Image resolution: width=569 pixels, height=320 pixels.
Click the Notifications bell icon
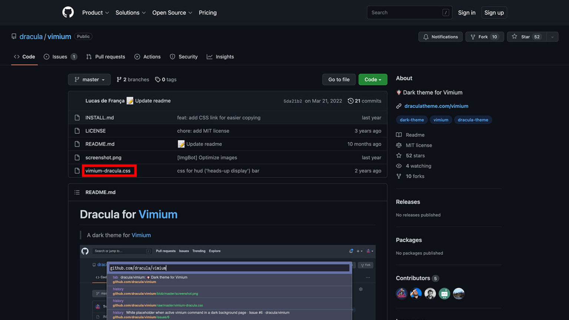pos(425,37)
